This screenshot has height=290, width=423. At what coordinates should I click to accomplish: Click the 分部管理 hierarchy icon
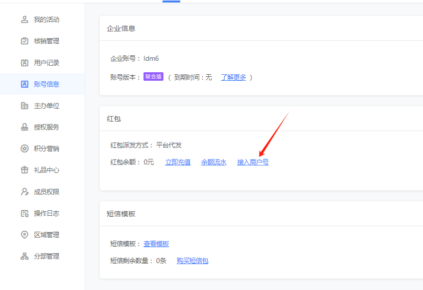(24, 256)
